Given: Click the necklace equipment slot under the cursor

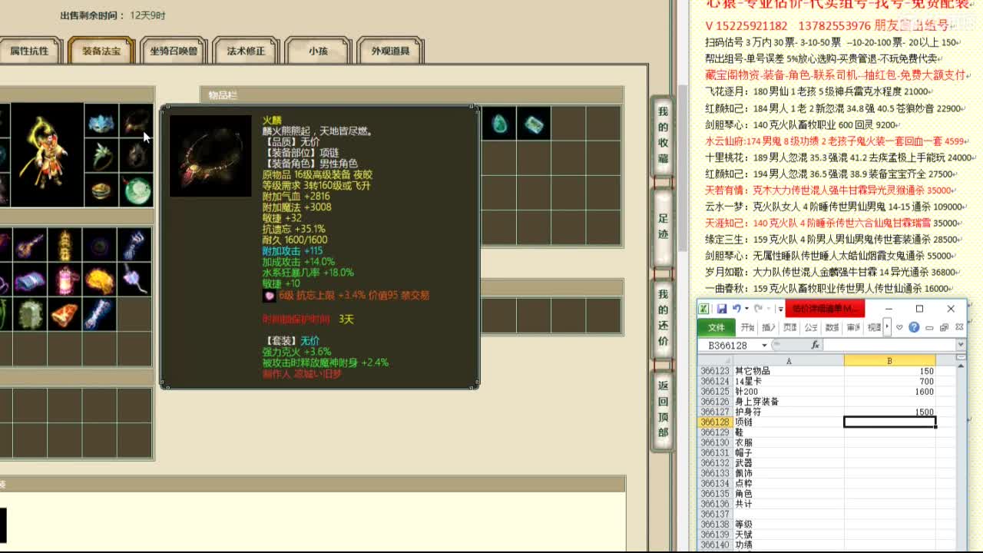Looking at the screenshot, I should click(x=136, y=121).
